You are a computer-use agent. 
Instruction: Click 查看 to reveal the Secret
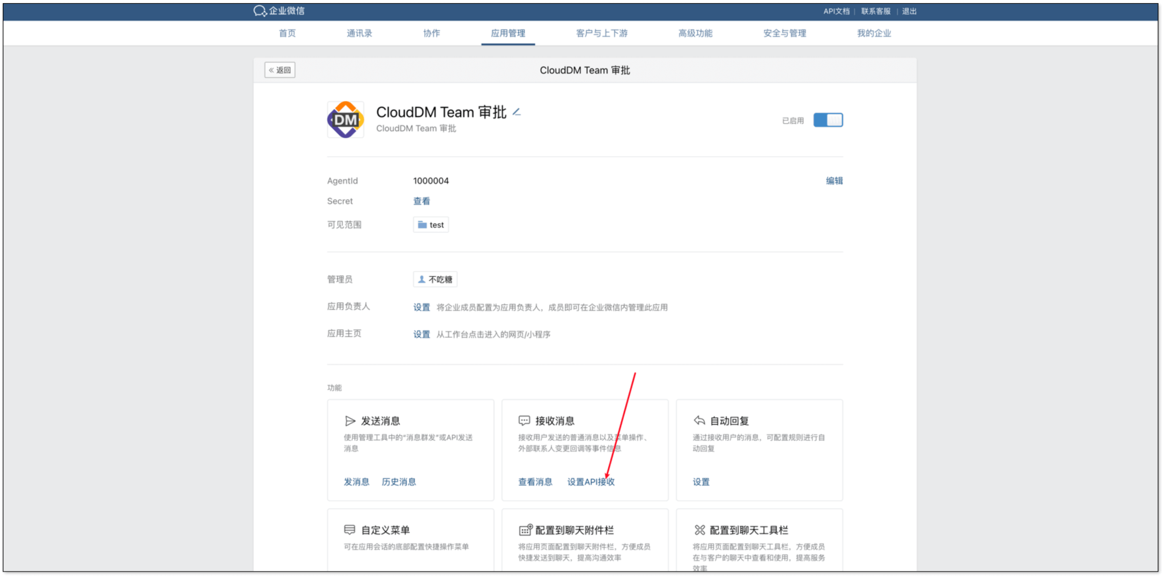[421, 201]
